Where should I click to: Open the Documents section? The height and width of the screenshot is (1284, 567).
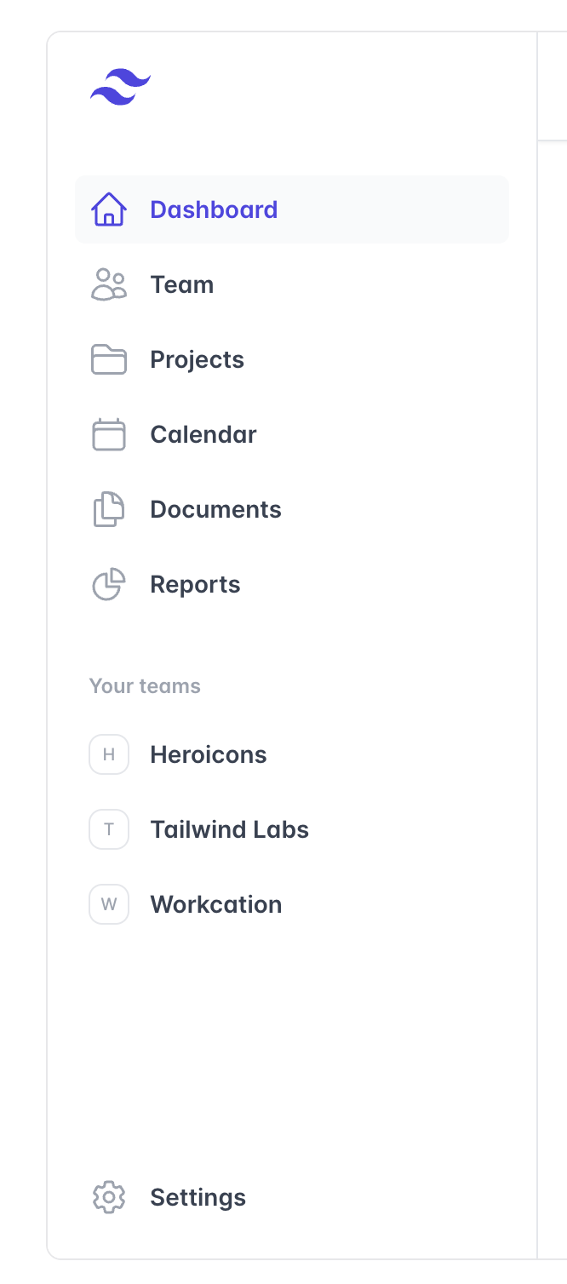tap(215, 509)
